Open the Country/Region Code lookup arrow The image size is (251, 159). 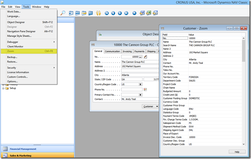click(x=140, y=84)
